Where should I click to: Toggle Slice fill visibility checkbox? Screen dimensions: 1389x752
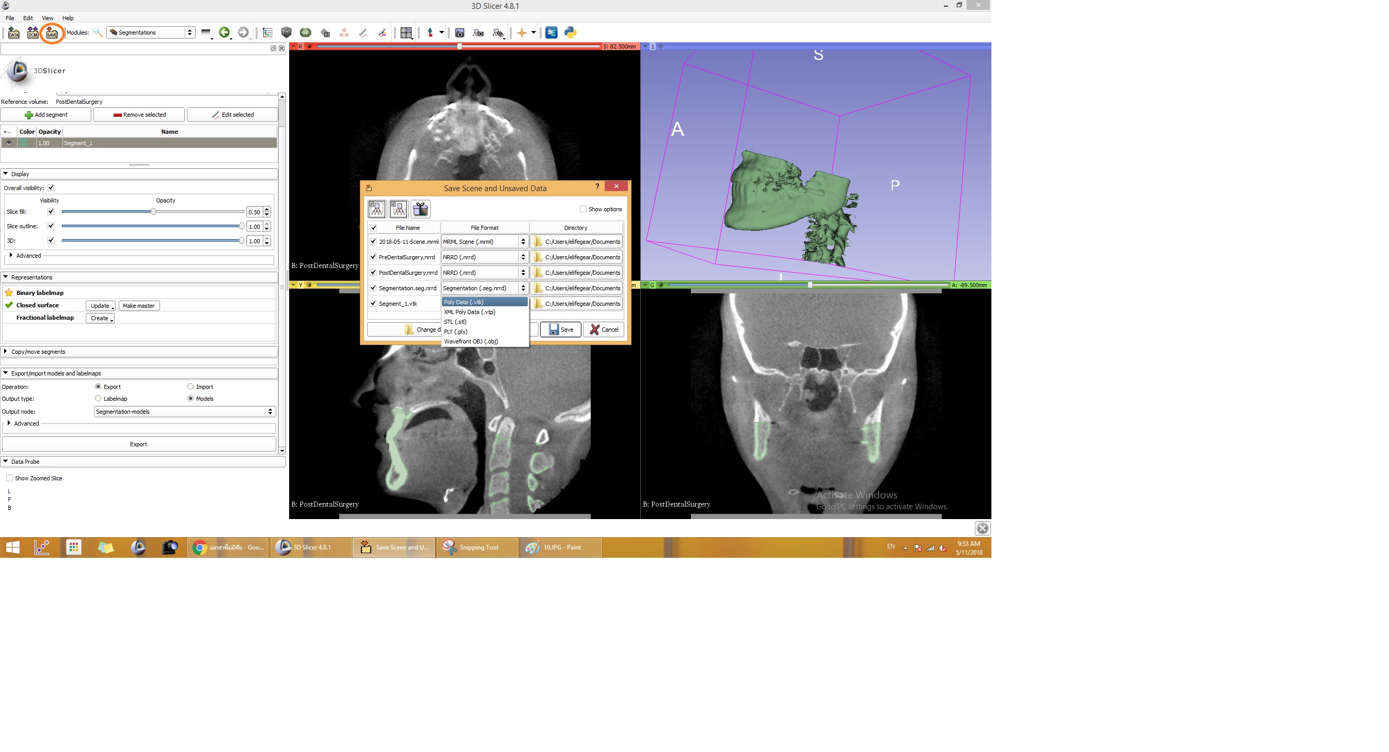coord(51,211)
